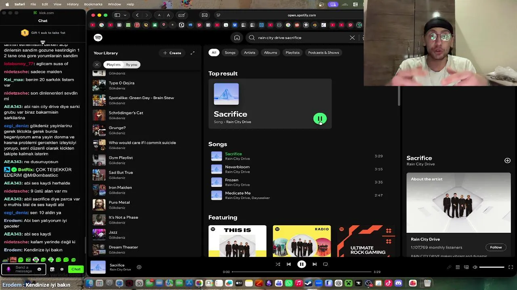This screenshot has width=517, height=290.
Task: Open emoji picker in kick chat box
Action: [x=39, y=269]
